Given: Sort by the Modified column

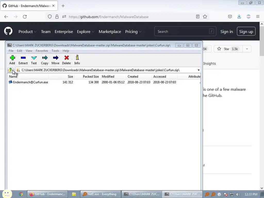Looking at the screenshot, I should (113, 76).
